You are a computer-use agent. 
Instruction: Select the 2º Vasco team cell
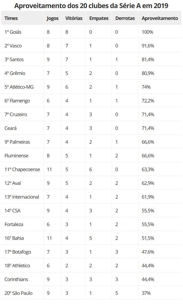pyautogui.click(x=13, y=46)
